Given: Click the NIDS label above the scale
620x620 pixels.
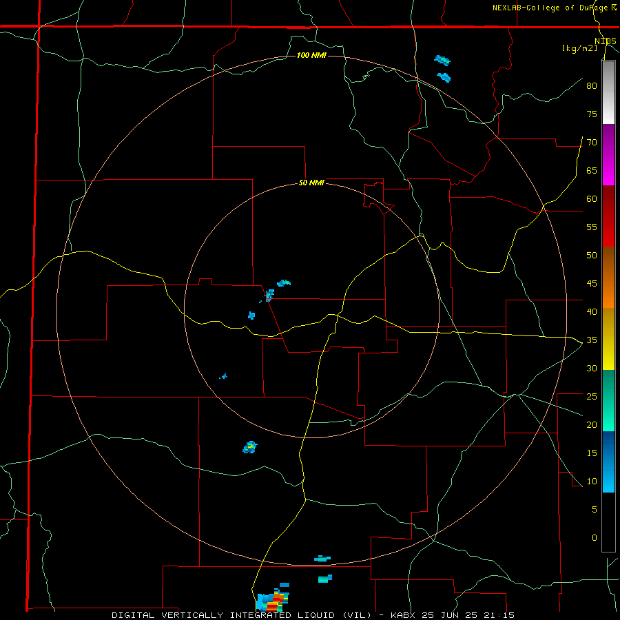Looking at the screenshot, I should coord(606,41).
